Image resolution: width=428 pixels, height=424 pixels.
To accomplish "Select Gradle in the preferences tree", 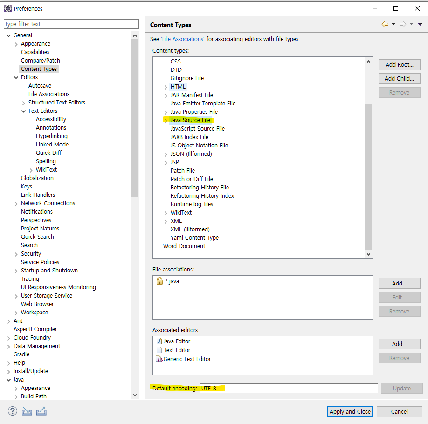I will click(x=21, y=354).
